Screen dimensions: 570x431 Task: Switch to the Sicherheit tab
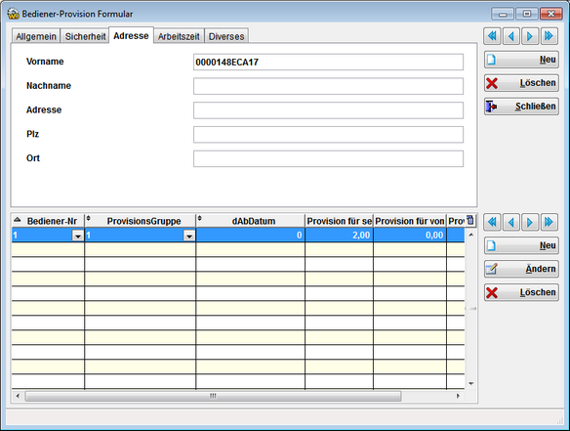(85, 36)
